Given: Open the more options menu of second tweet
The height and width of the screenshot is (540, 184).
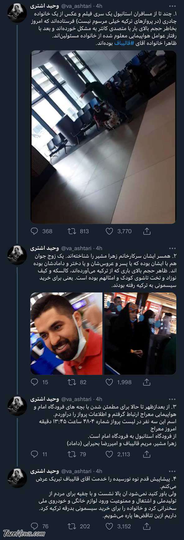Looking at the screenshot, I should coord(172,248).
